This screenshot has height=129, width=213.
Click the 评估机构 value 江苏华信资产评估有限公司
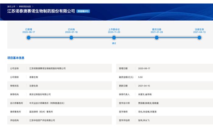pos(42,120)
